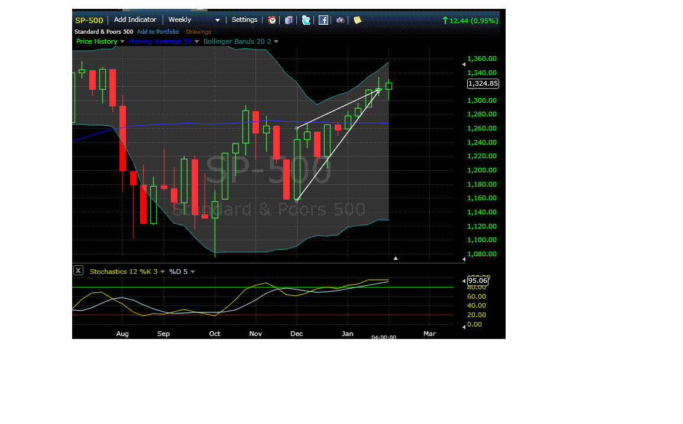Click the Dec label on time axis
This screenshot has height=424, width=683.
[297, 334]
